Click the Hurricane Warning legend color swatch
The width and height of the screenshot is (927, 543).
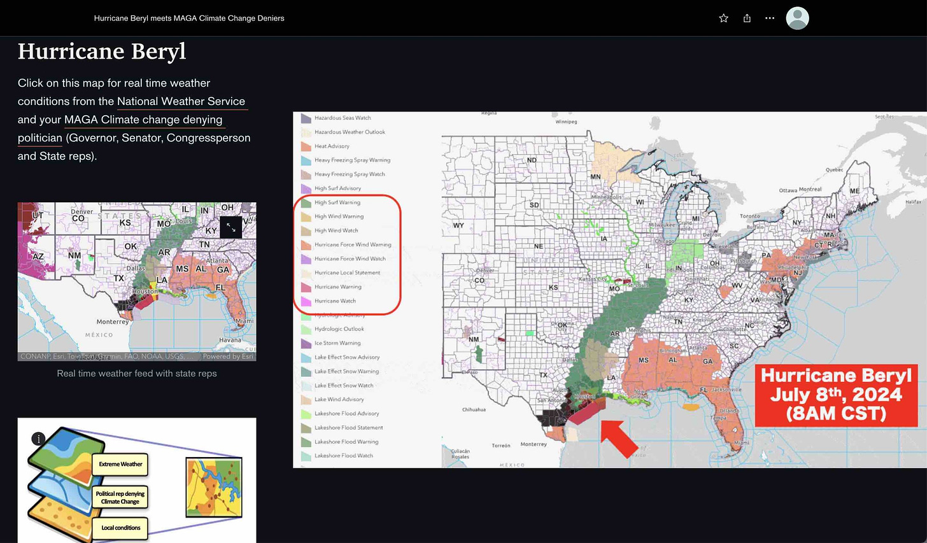(306, 287)
